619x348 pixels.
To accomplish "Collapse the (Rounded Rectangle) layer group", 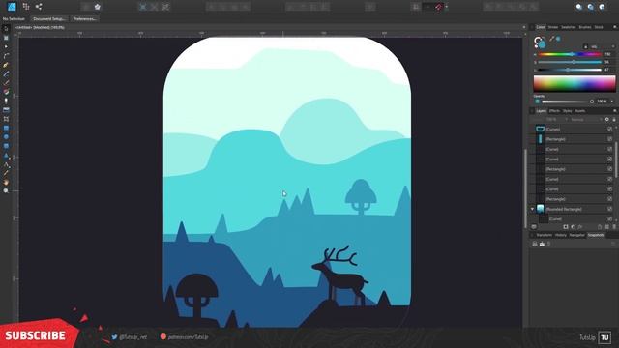I will 532,209.
